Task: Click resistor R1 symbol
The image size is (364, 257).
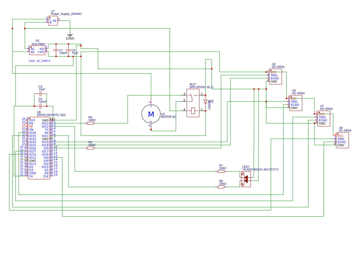Action: tap(221, 172)
